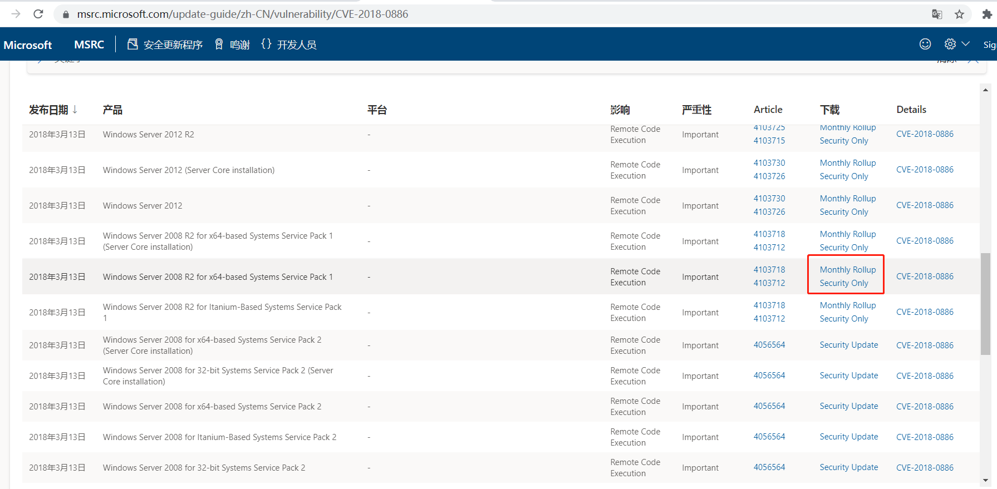Click the acknowledgements ribbon icon

coord(219,44)
